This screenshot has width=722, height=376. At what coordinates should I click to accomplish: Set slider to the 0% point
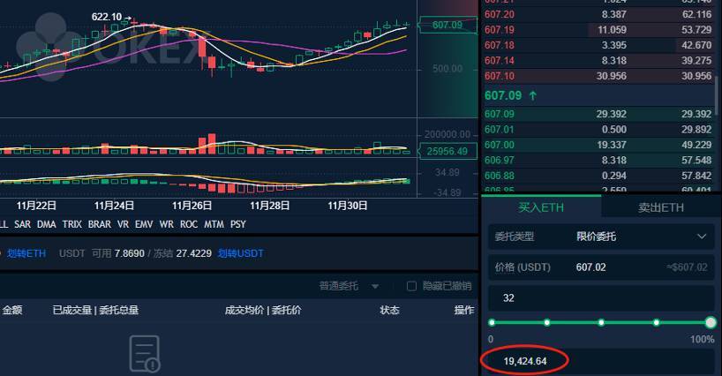pyautogui.click(x=492, y=323)
